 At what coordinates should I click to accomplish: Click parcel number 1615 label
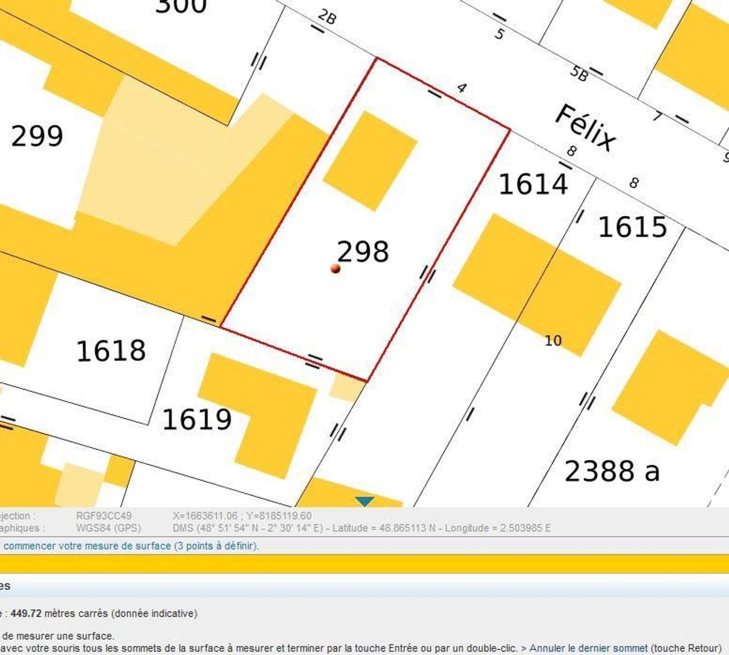pyautogui.click(x=632, y=227)
